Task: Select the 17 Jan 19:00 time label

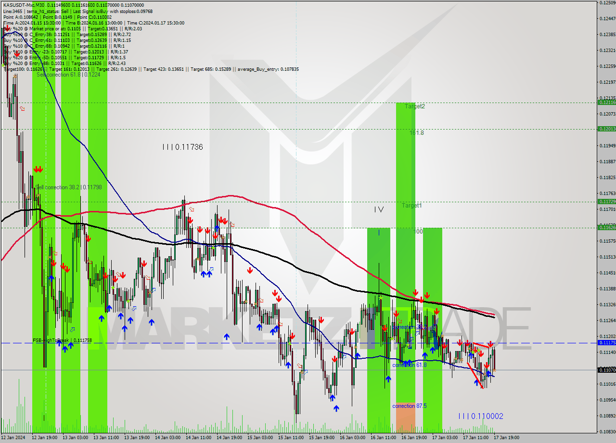Action: [507, 438]
